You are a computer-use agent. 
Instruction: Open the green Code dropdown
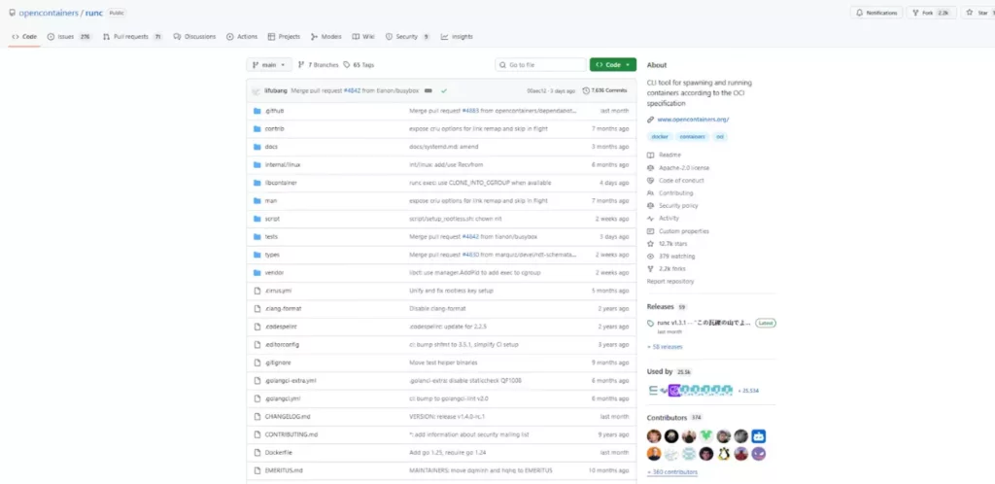[x=612, y=65]
